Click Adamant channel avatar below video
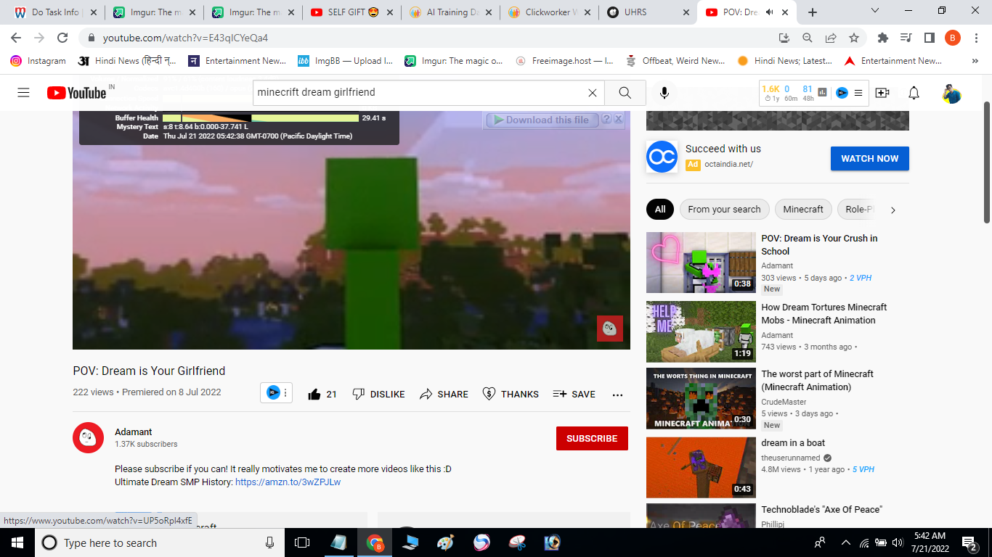This screenshot has width=992, height=557. (x=88, y=438)
